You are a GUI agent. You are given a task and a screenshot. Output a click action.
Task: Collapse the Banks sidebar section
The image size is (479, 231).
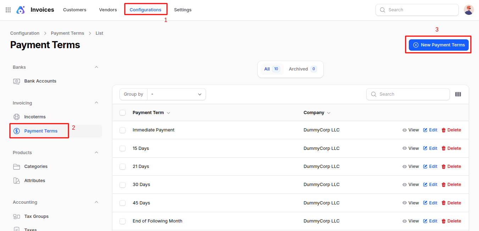point(96,67)
